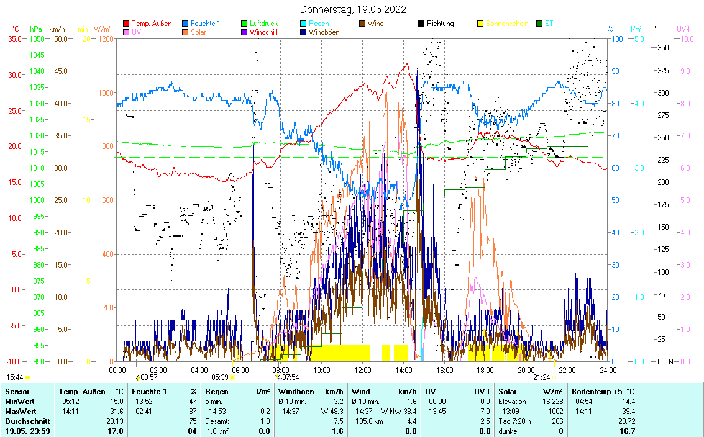This screenshot has height=437, width=704.
Task: Click the Bodentemp +5 column header
Action: click(603, 392)
